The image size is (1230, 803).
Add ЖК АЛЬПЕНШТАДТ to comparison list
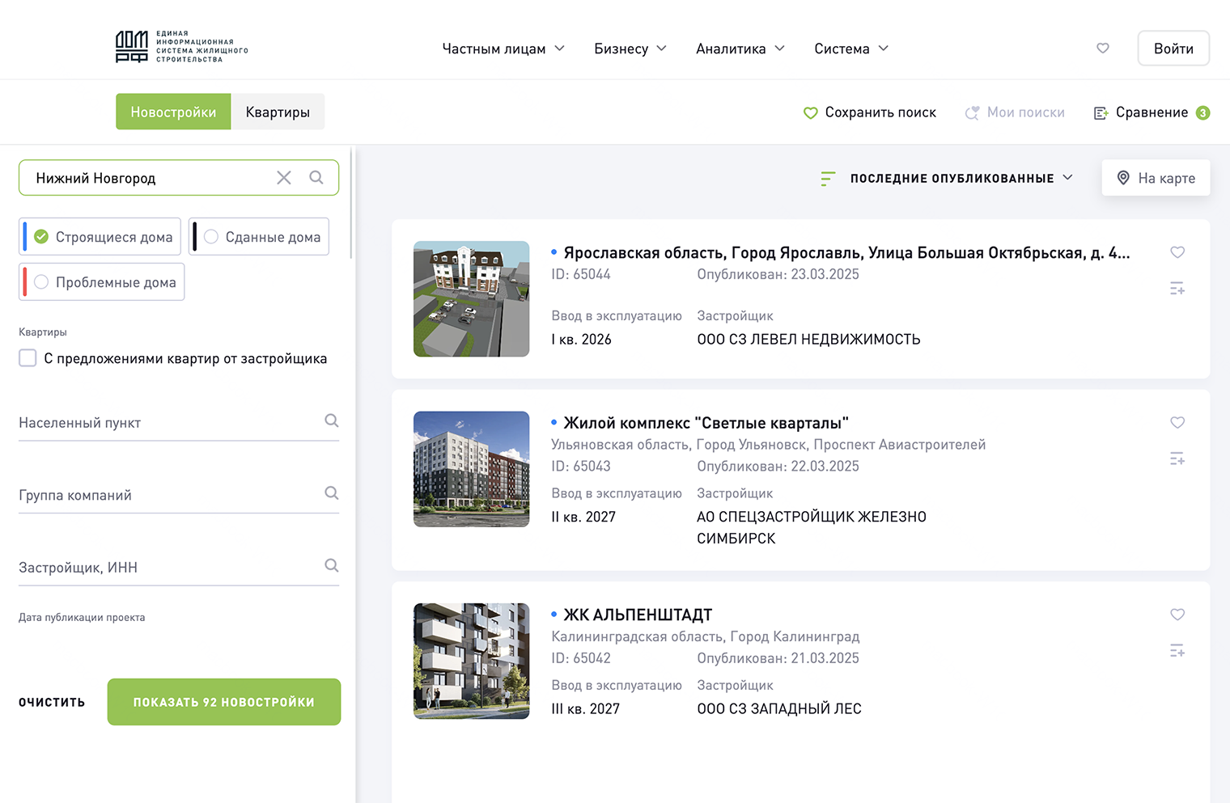coord(1177,651)
